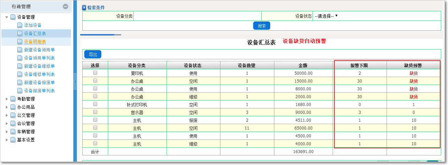Screen dimensions: 448x165
Task: Click the total amount 163691.00 cell
Action: [x=303, y=151]
